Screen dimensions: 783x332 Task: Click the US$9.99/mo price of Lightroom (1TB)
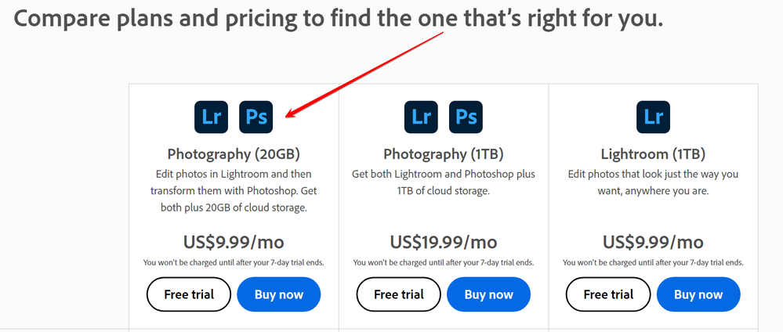click(x=653, y=243)
